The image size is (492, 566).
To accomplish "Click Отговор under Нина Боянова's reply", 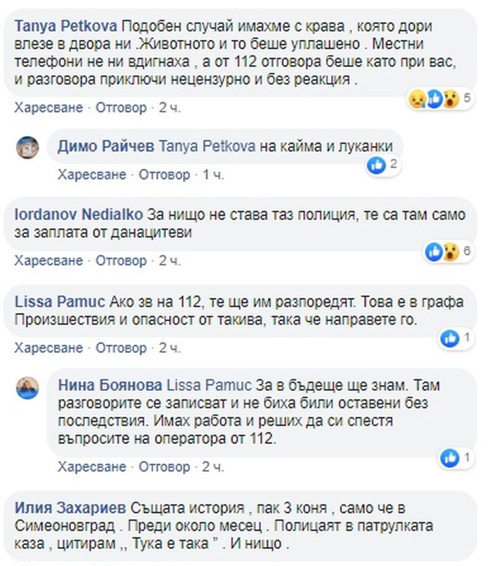I will pyautogui.click(x=164, y=467).
